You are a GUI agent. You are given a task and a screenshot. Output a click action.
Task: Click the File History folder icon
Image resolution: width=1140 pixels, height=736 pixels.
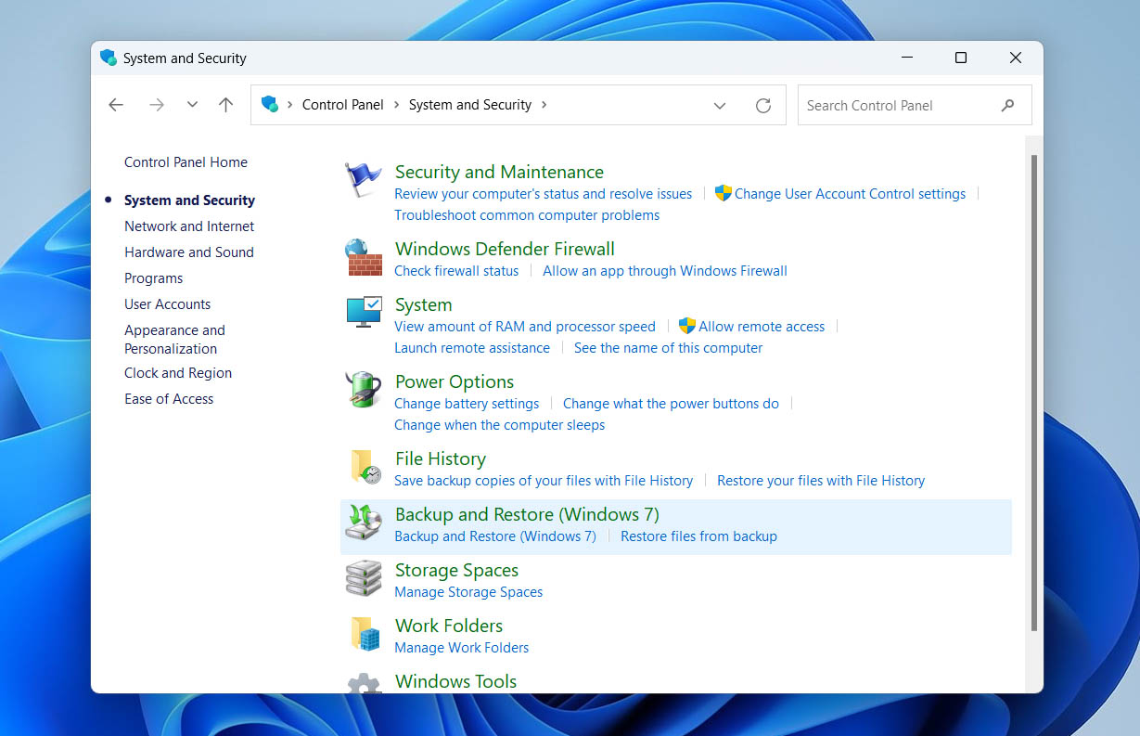[x=365, y=467]
